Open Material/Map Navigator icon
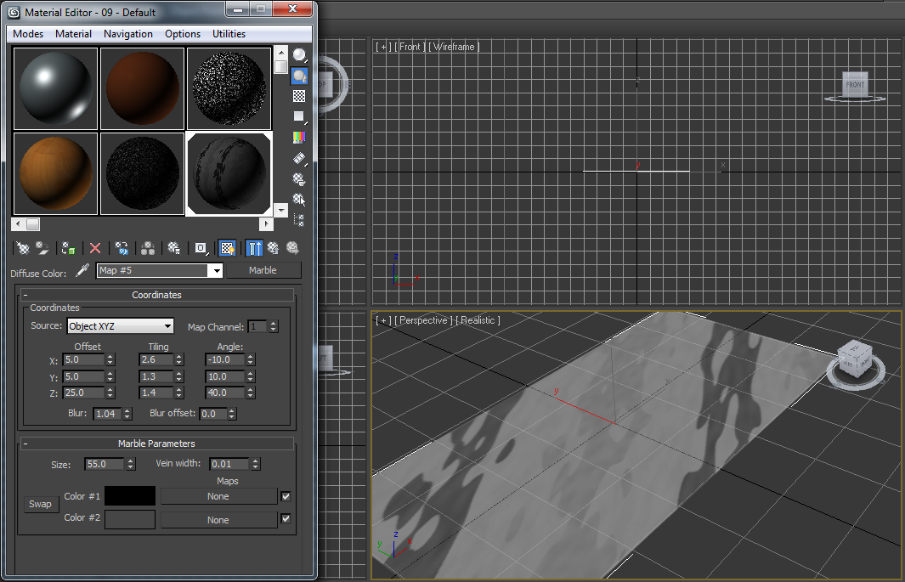 coord(300,220)
